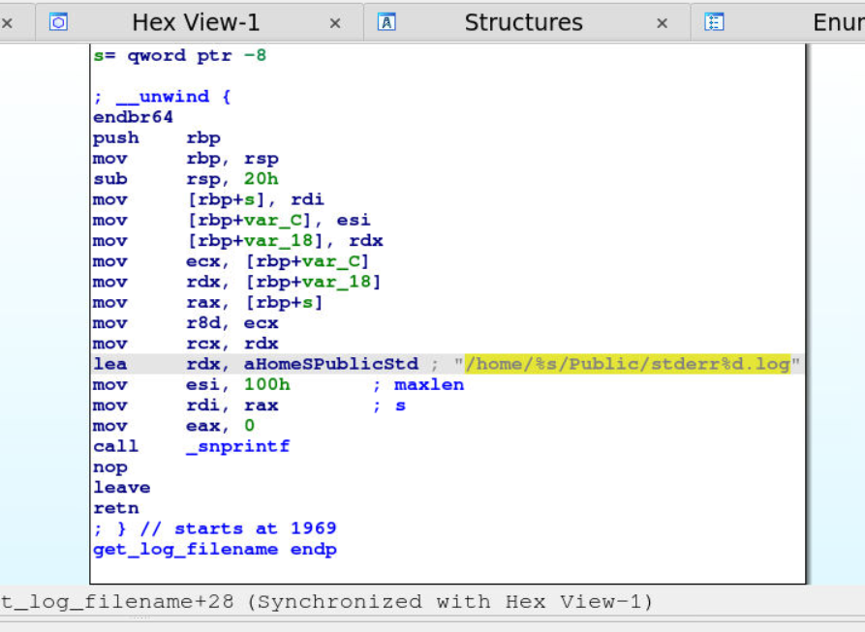Click the Structures tab icon
Viewport: 865px width, 632px height.
(x=386, y=22)
